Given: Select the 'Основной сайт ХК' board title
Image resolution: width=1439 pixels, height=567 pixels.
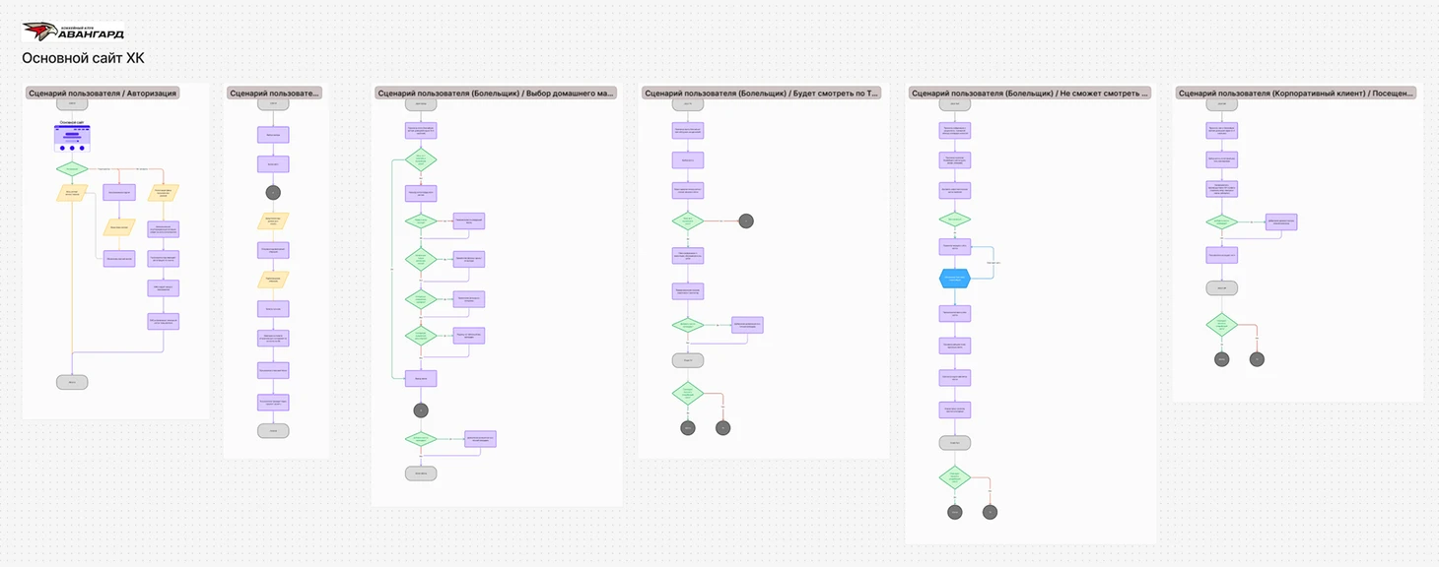Looking at the screenshot, I should pos(84,58).
